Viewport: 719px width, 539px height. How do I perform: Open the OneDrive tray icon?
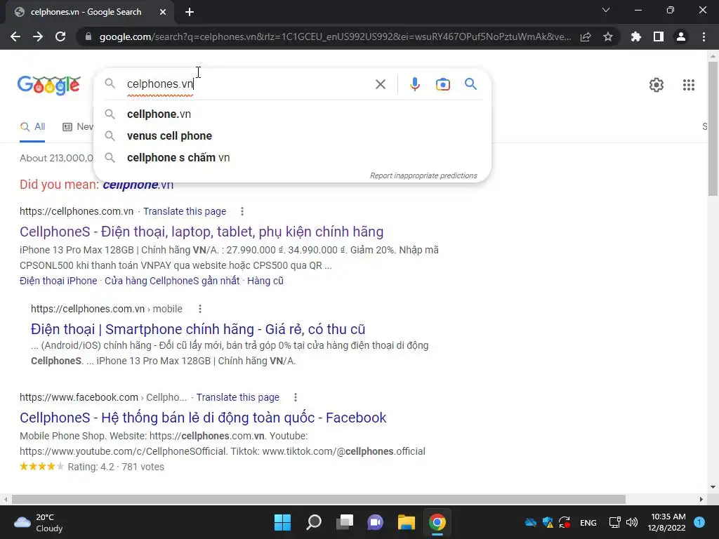[531, 522]
